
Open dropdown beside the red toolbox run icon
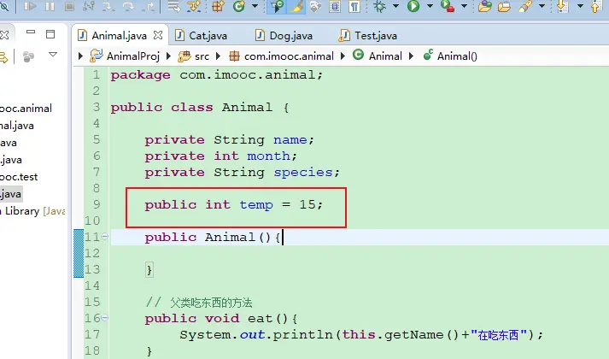pos(464,6)
